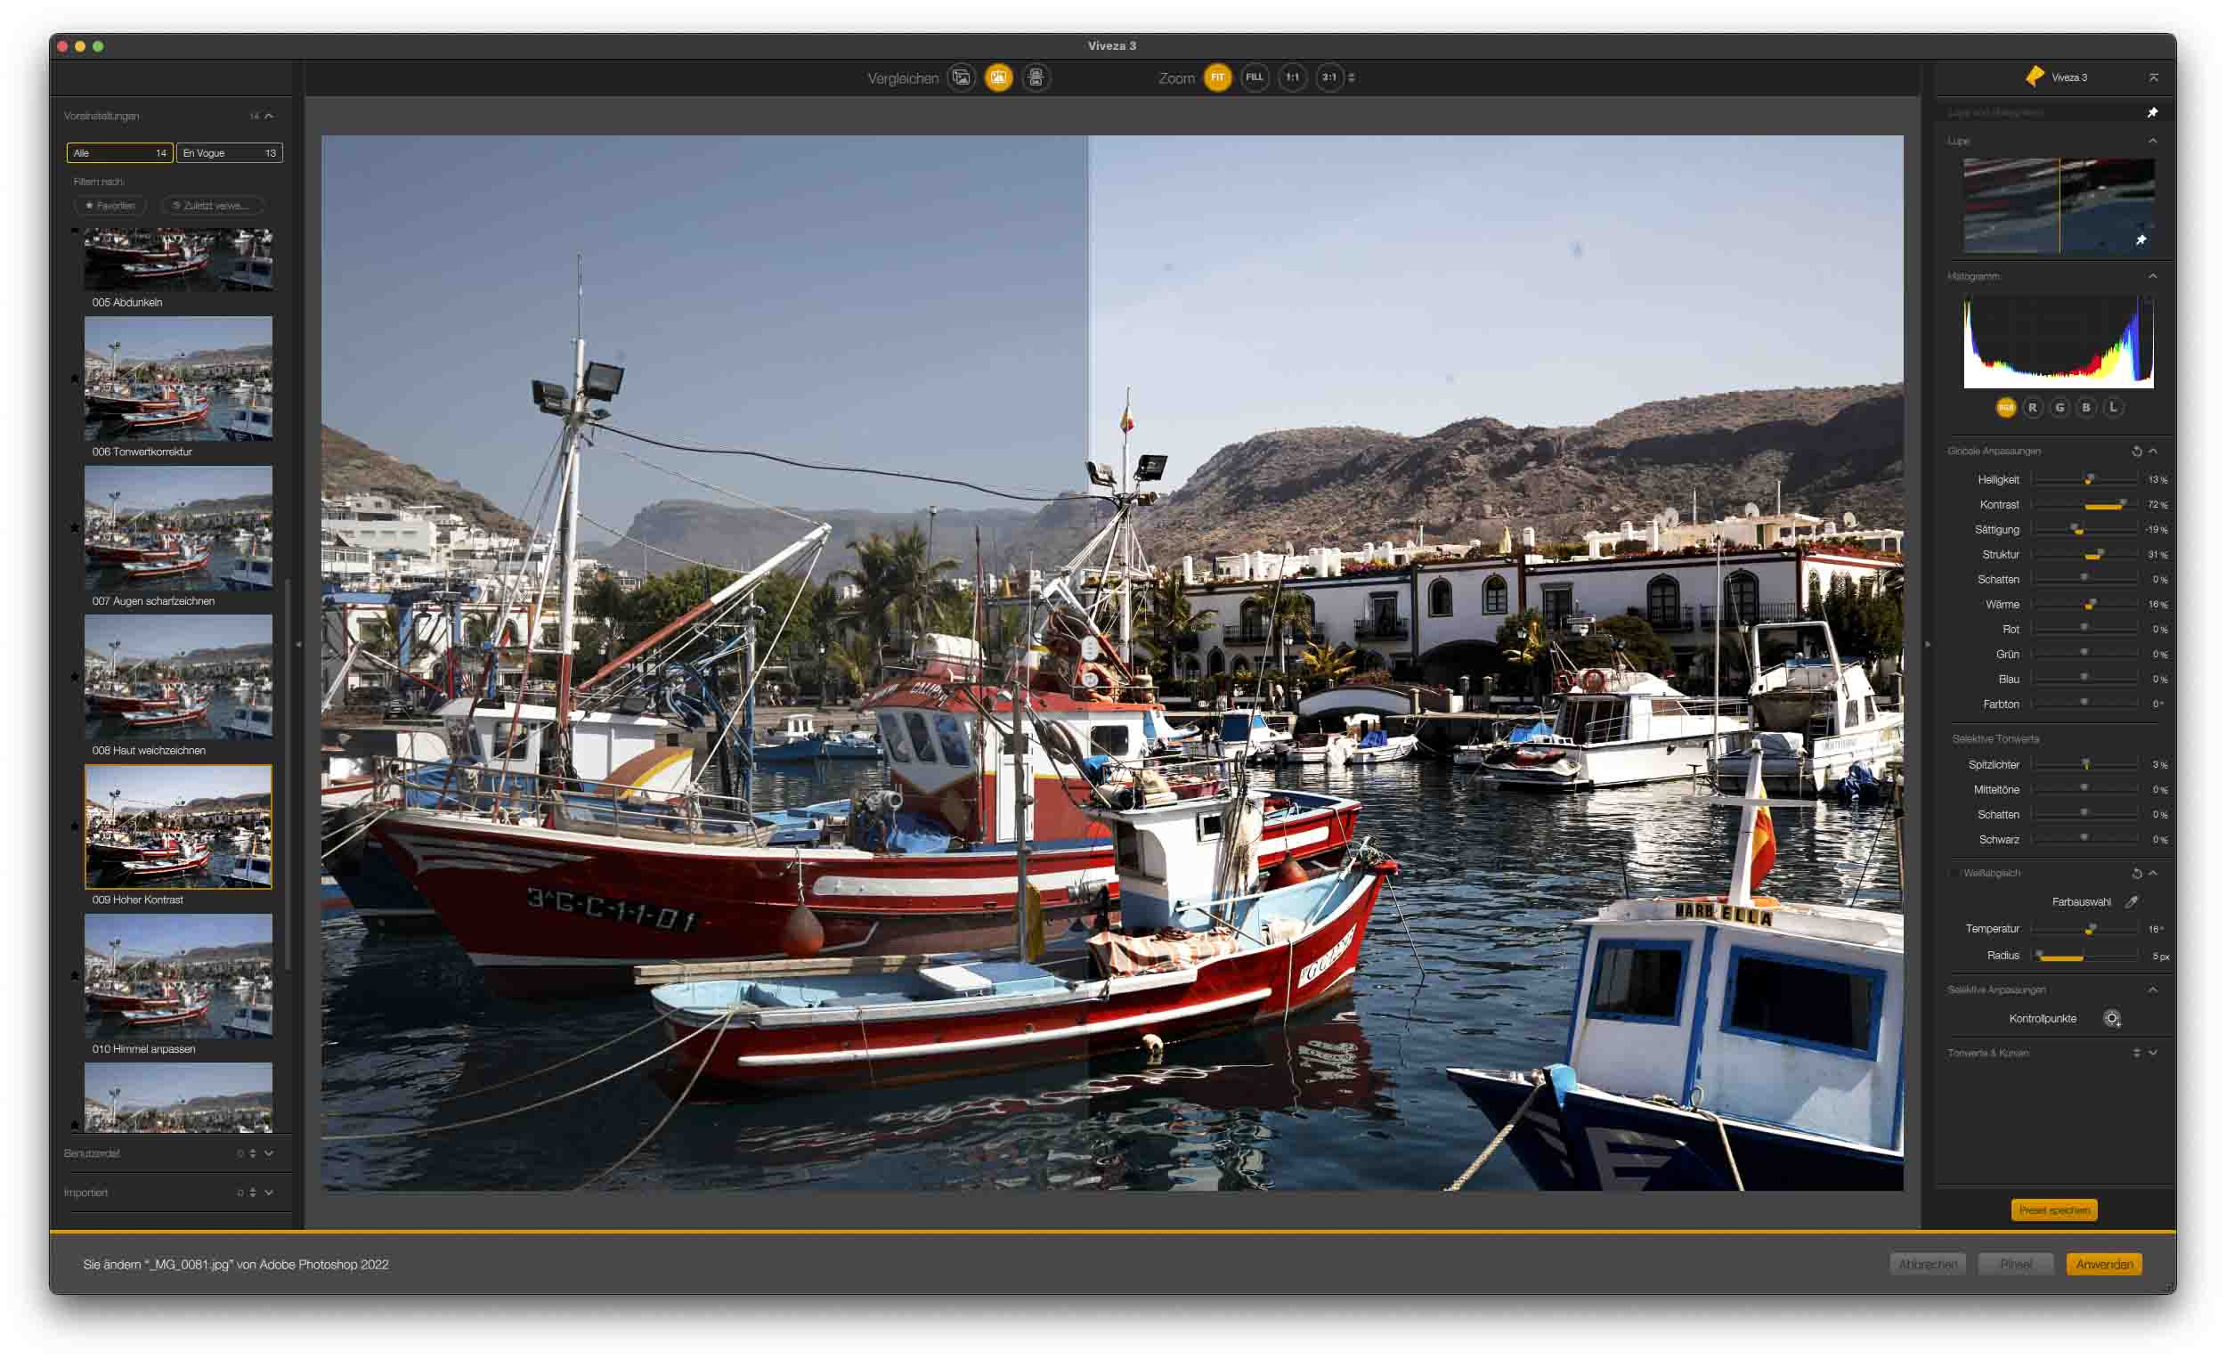Expand the Tonwerte & Kurven section

pos(2154,1053)
